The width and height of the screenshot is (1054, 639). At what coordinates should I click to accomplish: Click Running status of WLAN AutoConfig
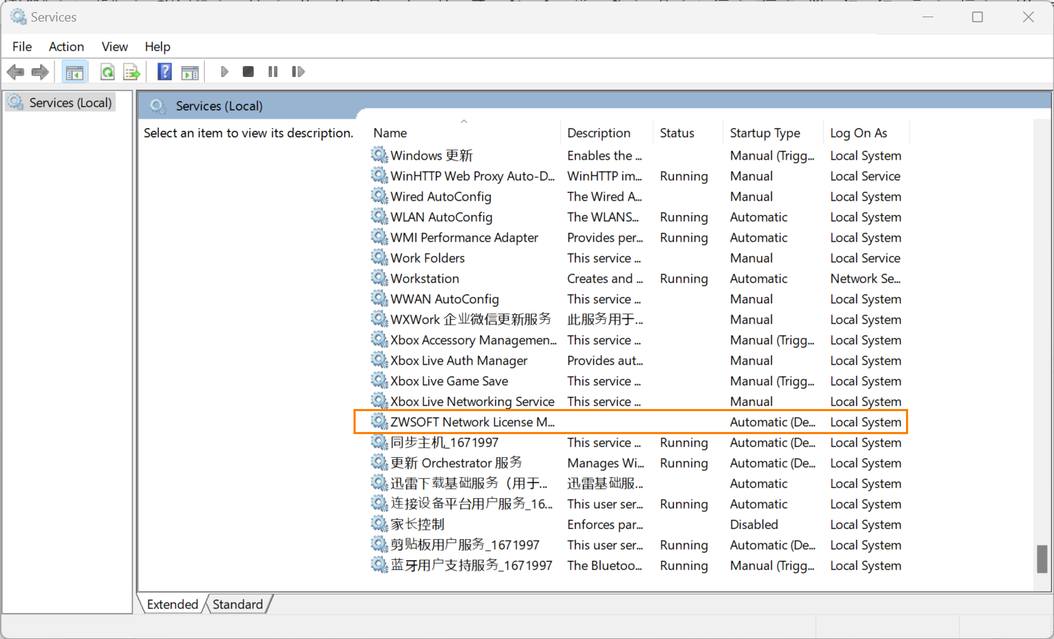coord(684,217)
